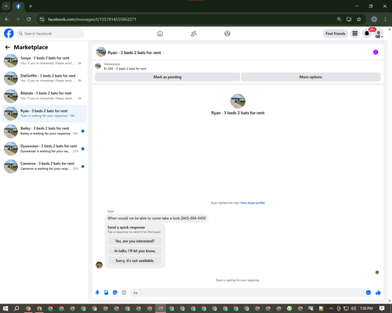Open the Windows Start menu
This screenshot has height=313, width=392.
[5, 308]
